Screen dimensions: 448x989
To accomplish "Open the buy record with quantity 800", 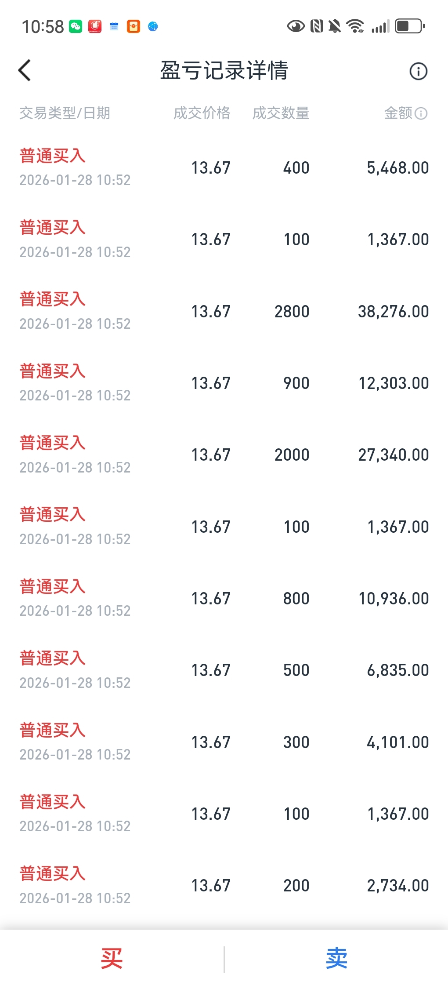I will click(224, 598).
